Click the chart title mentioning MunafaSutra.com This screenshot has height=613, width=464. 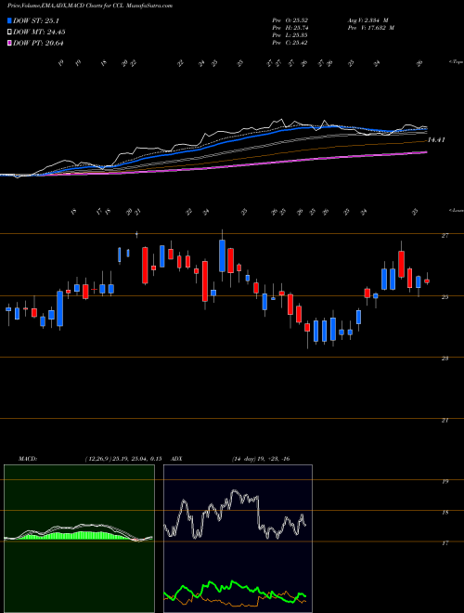(90, 6)
